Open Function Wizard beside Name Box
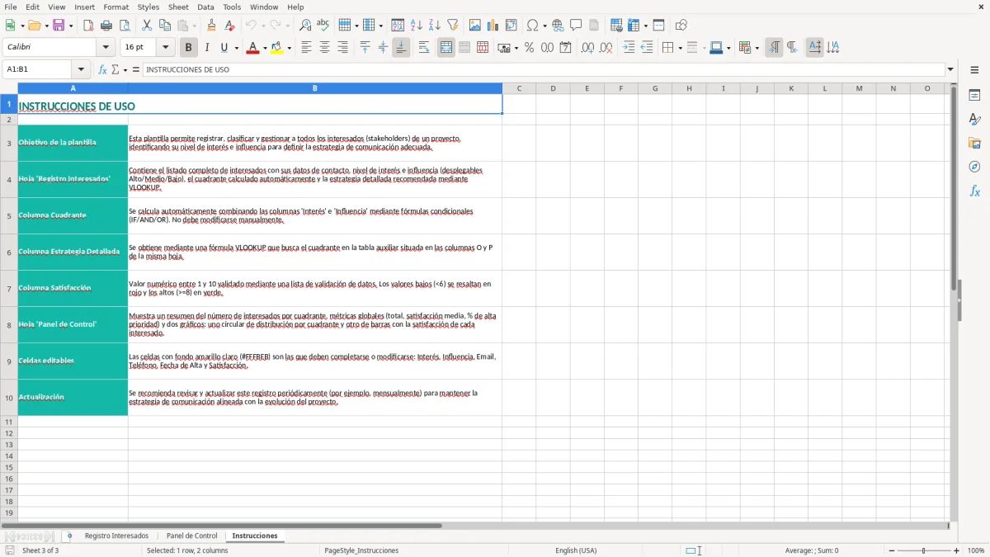Image resolution: width=990 pixels, height=557 pixels. [103, 70]
